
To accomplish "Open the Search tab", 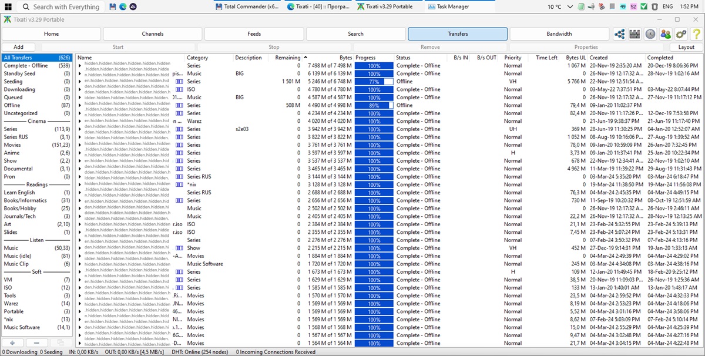I will pyautogui.click(x=356, y=34).
